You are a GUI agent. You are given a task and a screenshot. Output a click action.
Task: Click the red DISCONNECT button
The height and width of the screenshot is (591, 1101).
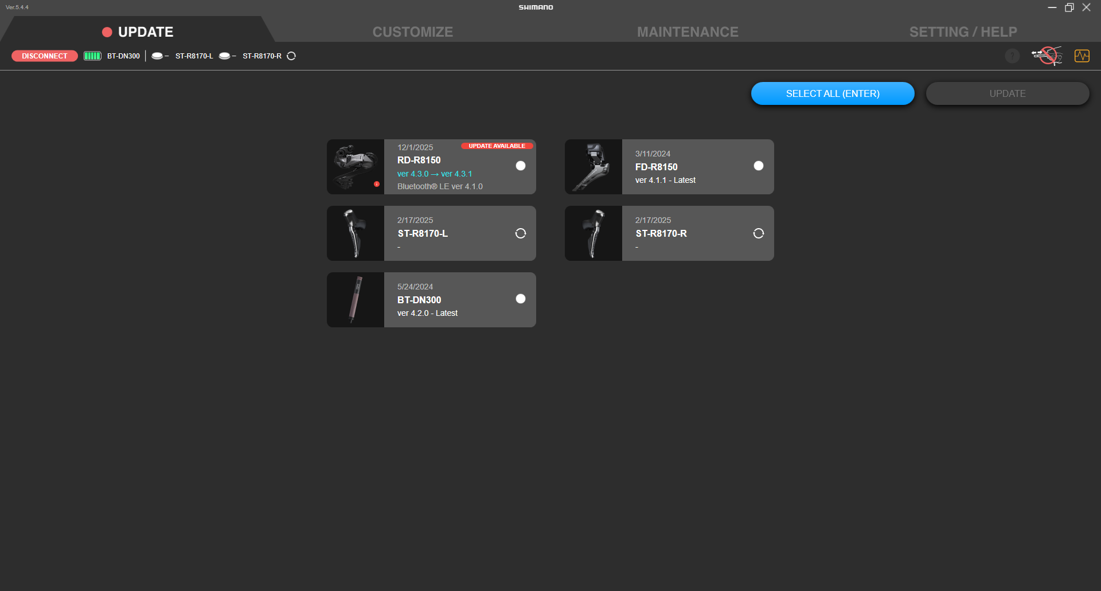pos(45,56)
